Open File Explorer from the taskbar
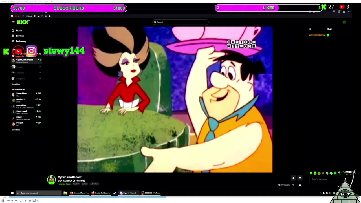 point(65,193)
